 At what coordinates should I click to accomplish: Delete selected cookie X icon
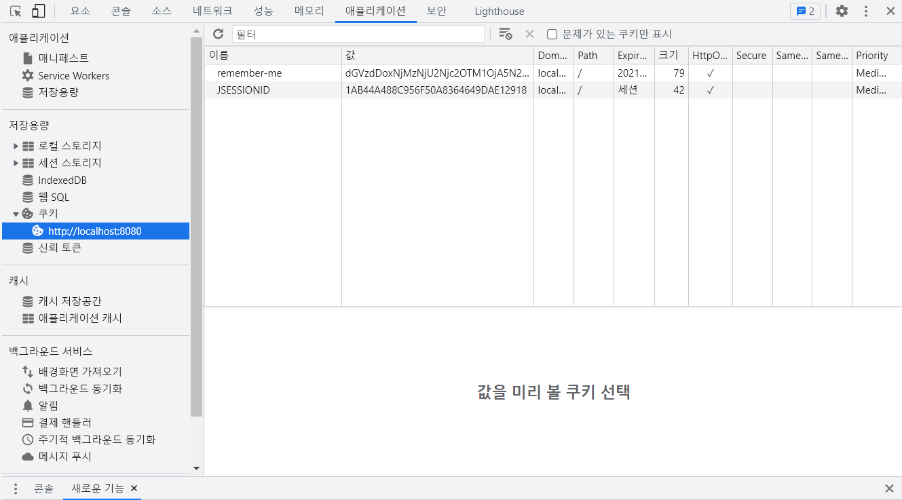pyautogui.click(x=529, y=34)
